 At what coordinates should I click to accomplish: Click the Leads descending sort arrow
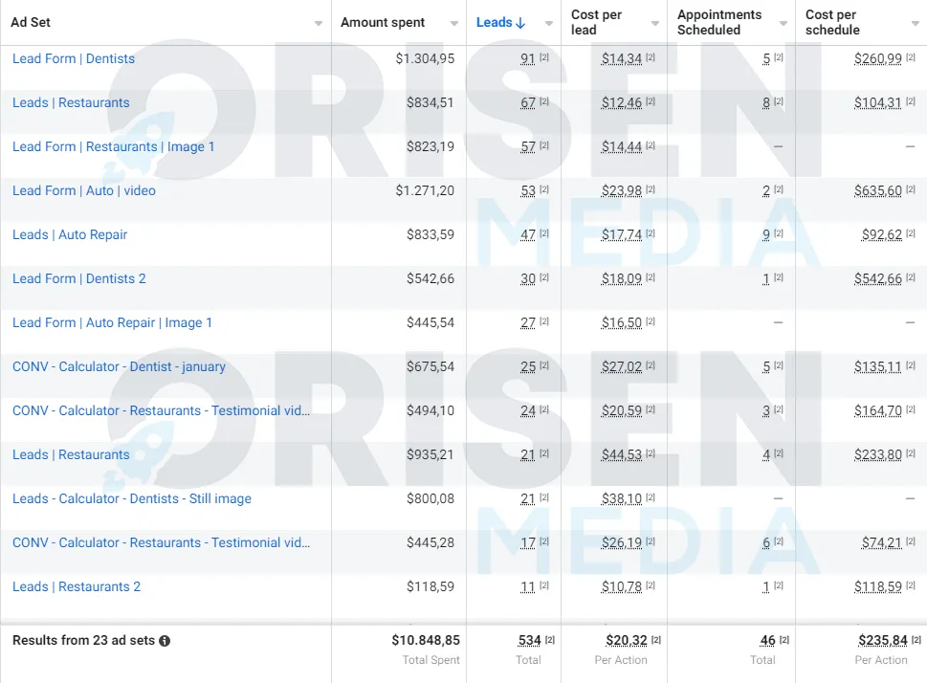coord(520,23)
